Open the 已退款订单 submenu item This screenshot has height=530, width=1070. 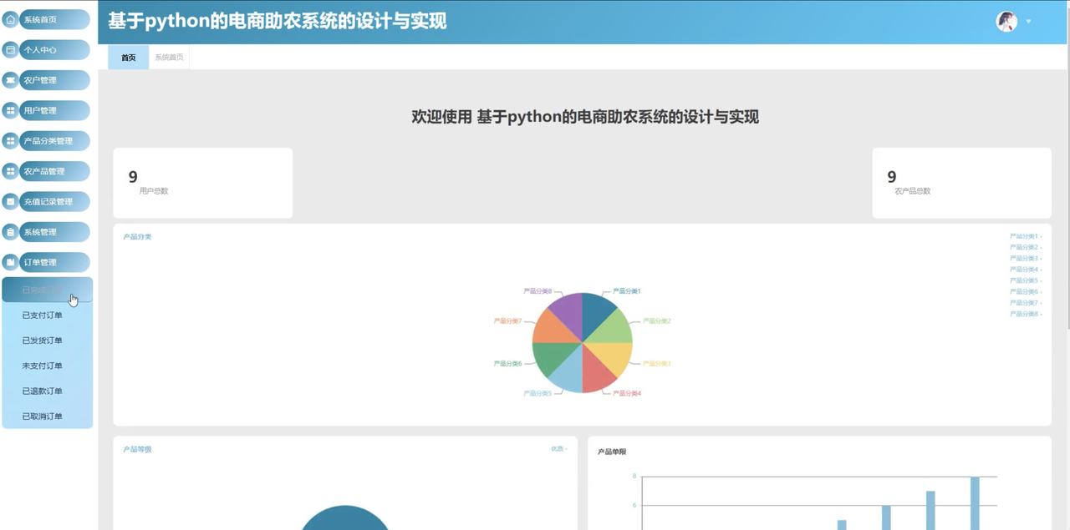[47, 391]
